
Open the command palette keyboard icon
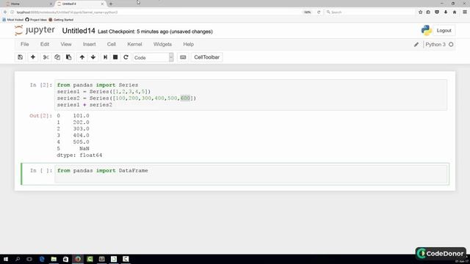183,57
